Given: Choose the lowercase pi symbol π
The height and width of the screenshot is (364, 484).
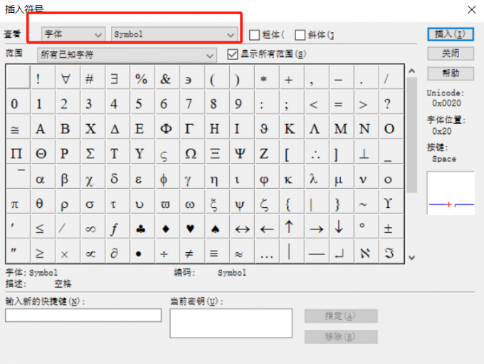Looking at the screenshot, I should 15,204.
